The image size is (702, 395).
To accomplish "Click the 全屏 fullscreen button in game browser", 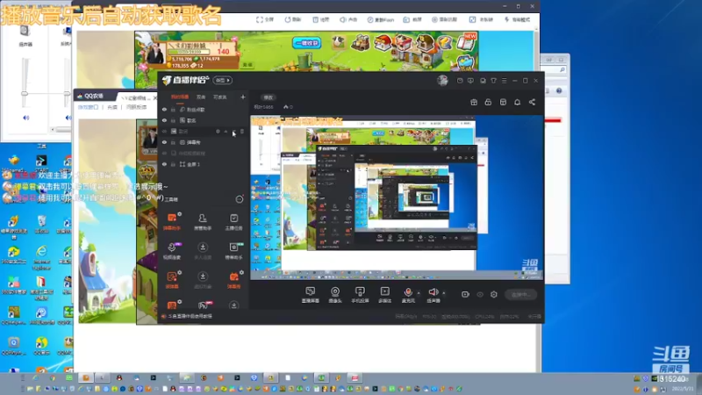I will point(265,19).
